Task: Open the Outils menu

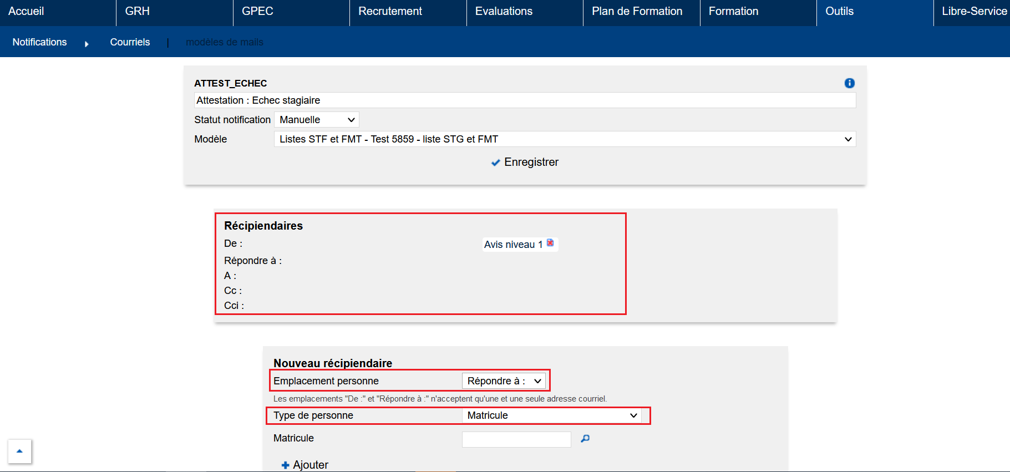Action: tap(839, 12)
